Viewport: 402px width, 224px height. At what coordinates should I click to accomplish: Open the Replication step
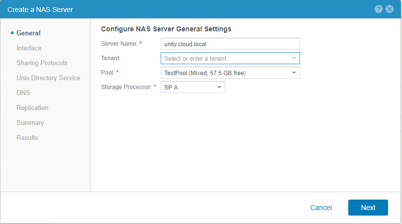tap(32, 108)
